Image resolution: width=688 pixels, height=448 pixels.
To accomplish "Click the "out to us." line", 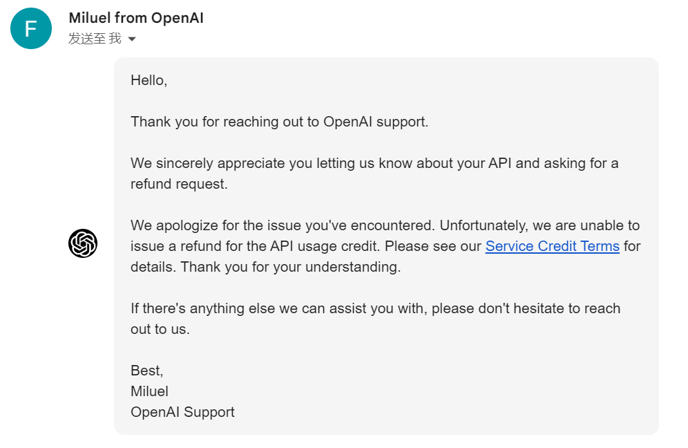I will coord(160,329).
